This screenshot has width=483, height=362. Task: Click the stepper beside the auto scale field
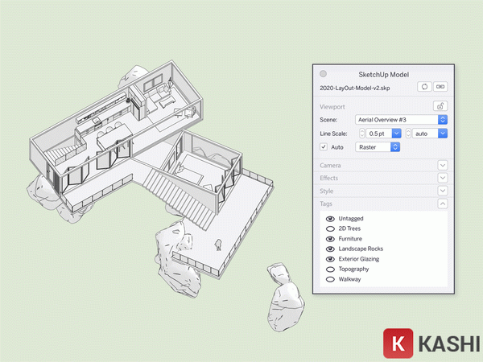(x=407, y=133)
